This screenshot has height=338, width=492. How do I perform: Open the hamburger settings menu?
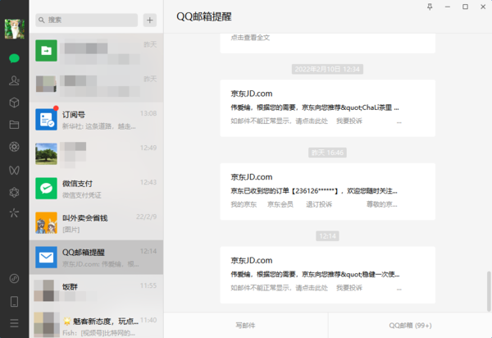[x=14, y=322]
